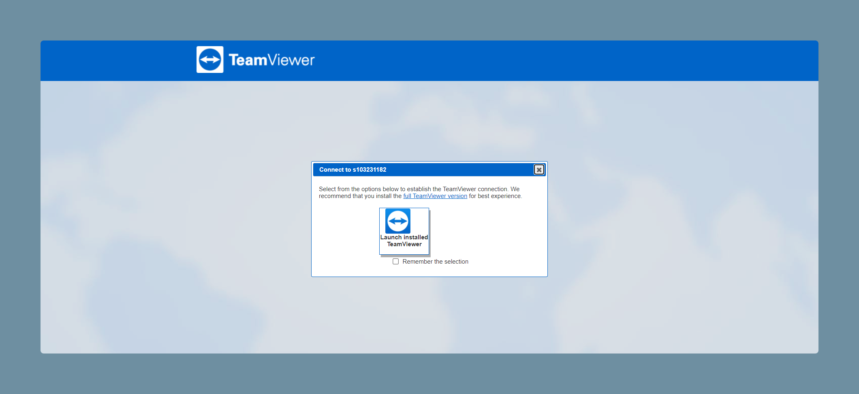Click the word 'Launch' on the launch tile
Screen dimensions: 859x394
(x=391, y=237)
